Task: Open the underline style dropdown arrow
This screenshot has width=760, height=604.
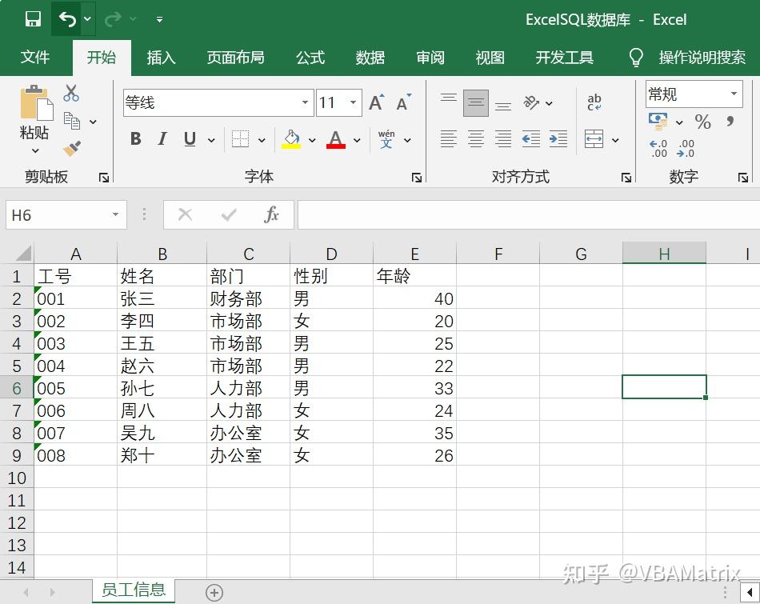Action: tap(211, 140)
